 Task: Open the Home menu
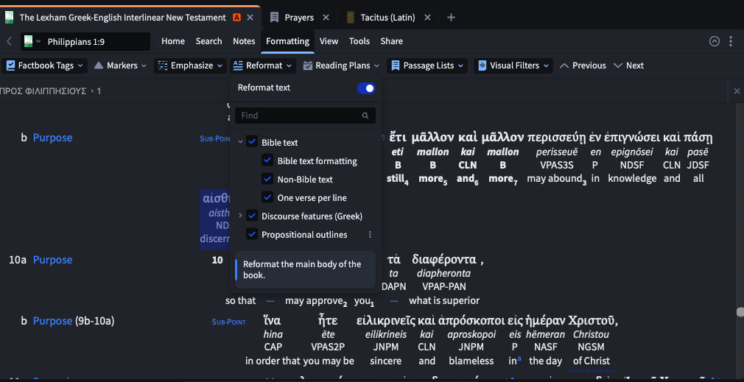click(x=173, y=41)
